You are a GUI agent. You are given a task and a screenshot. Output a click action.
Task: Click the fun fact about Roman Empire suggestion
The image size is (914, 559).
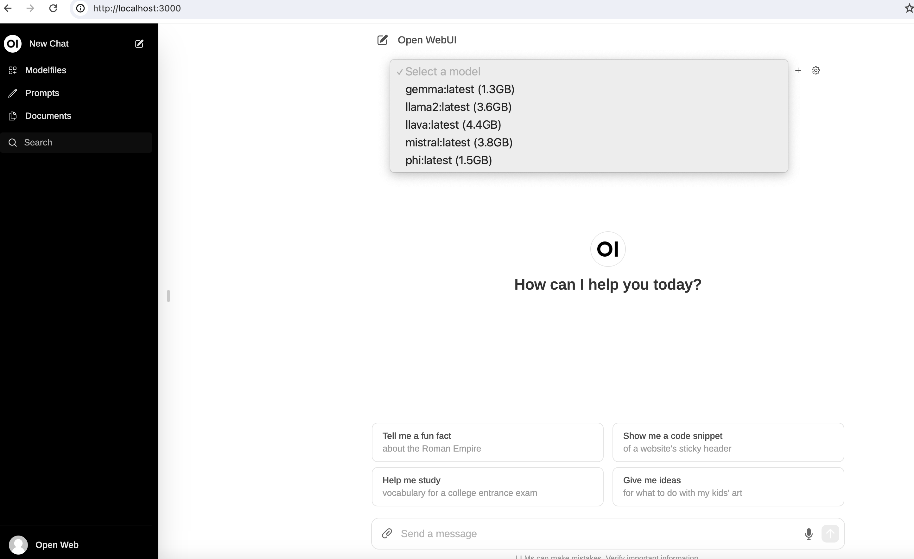(x=487, y=442)
